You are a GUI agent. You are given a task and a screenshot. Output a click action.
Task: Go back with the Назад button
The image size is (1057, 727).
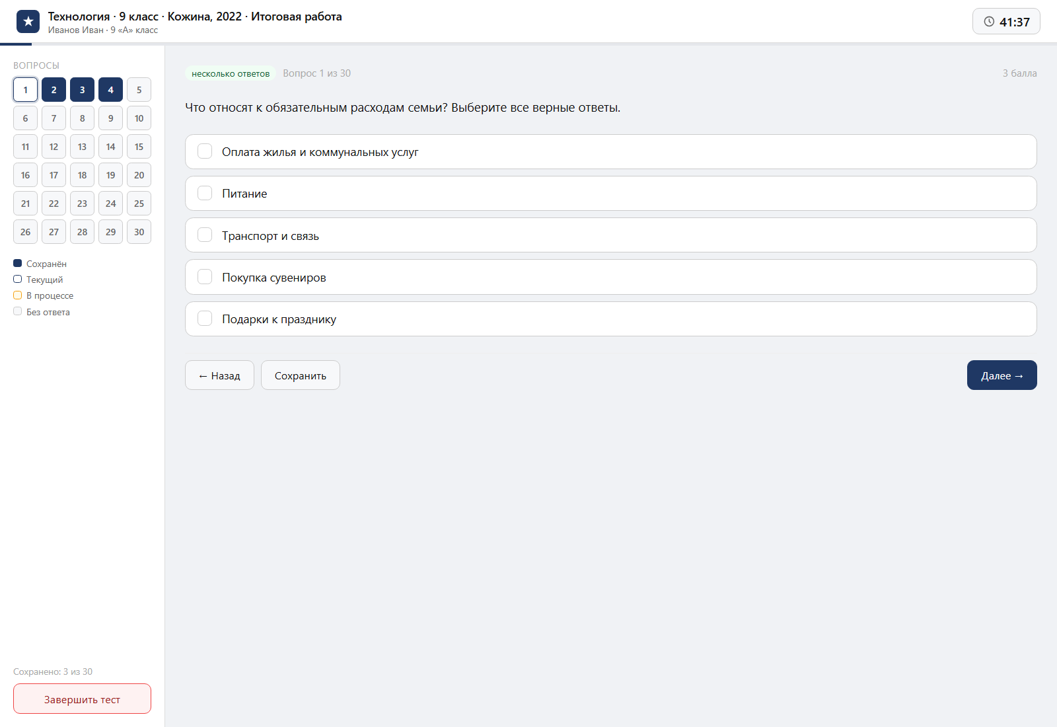pyautogui.click(x=219, y=375)
